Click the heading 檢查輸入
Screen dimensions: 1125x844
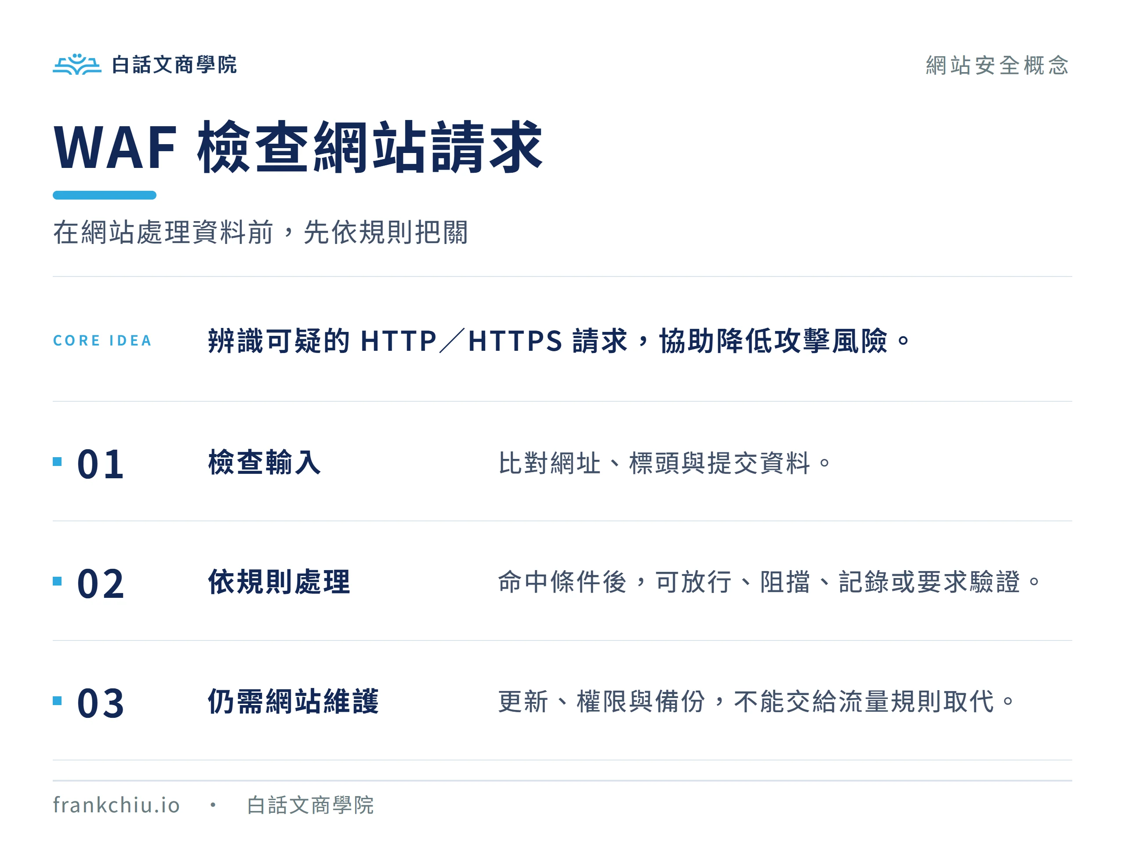[265, 462]
